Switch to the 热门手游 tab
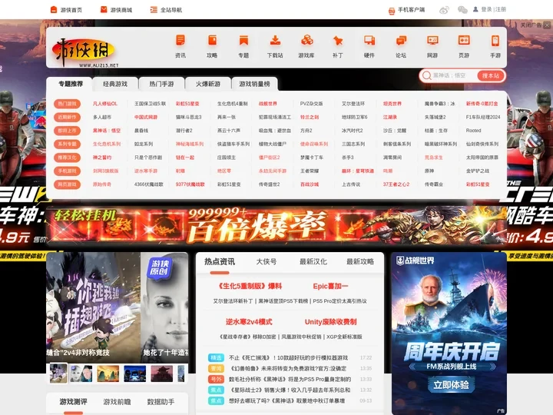The image size is (553, 415). pos(161,84)
